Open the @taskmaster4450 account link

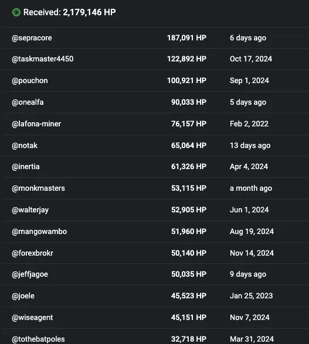(42, 59)
